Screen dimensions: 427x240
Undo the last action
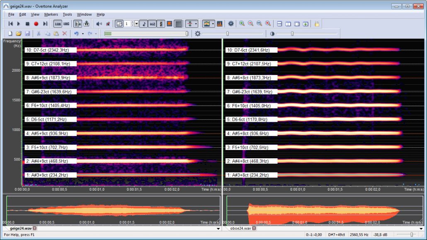tap(75, 33)
